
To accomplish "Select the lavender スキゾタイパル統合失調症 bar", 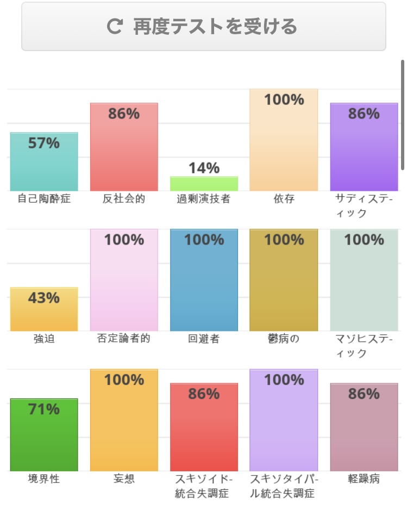I will (x=284, y=421).
